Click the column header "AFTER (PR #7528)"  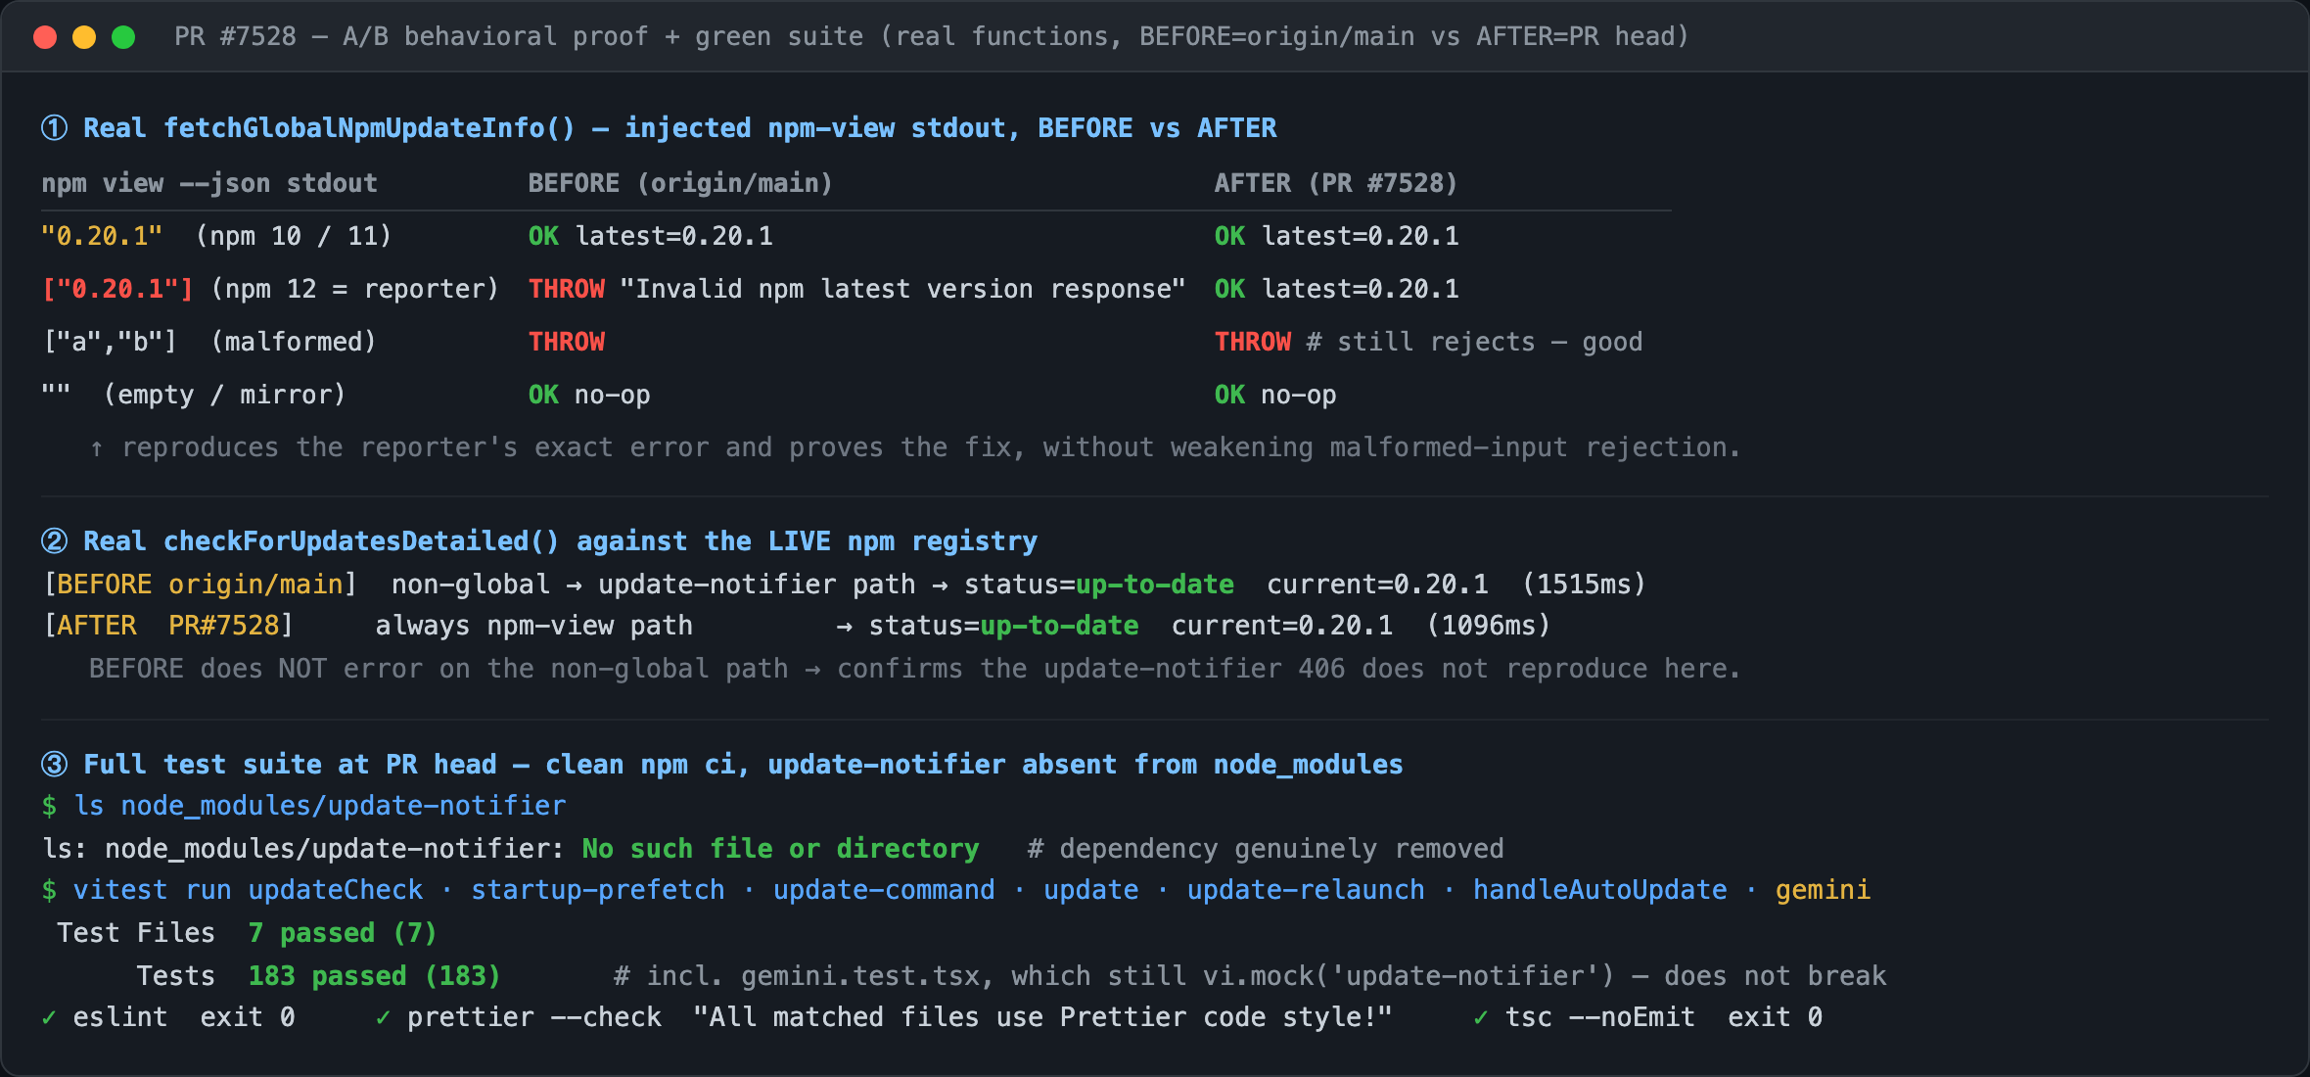tap(1336, 183)
